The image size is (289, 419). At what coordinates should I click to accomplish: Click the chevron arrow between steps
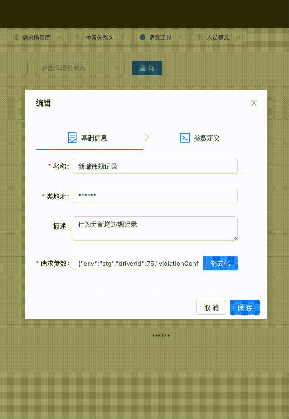point(147,138)
